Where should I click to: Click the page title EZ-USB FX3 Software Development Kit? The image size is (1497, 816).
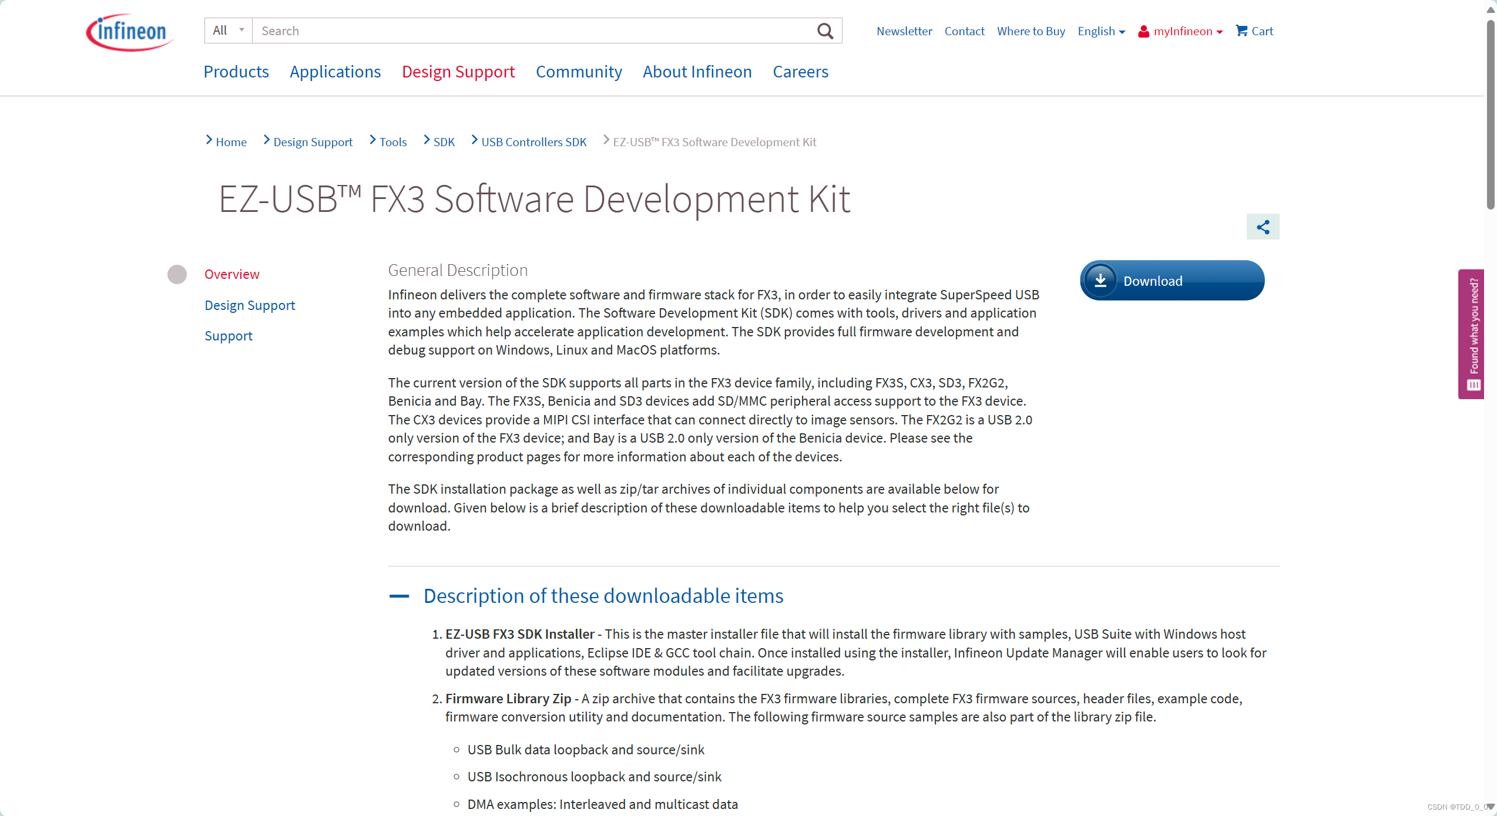point(534,199)
